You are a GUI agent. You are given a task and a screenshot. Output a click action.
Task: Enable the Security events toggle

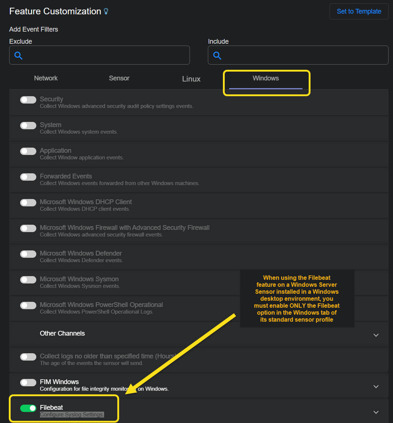coord(28,100)
